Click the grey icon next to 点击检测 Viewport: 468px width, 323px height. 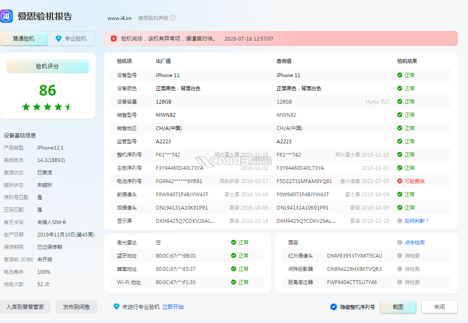click(x=400, y=242)
